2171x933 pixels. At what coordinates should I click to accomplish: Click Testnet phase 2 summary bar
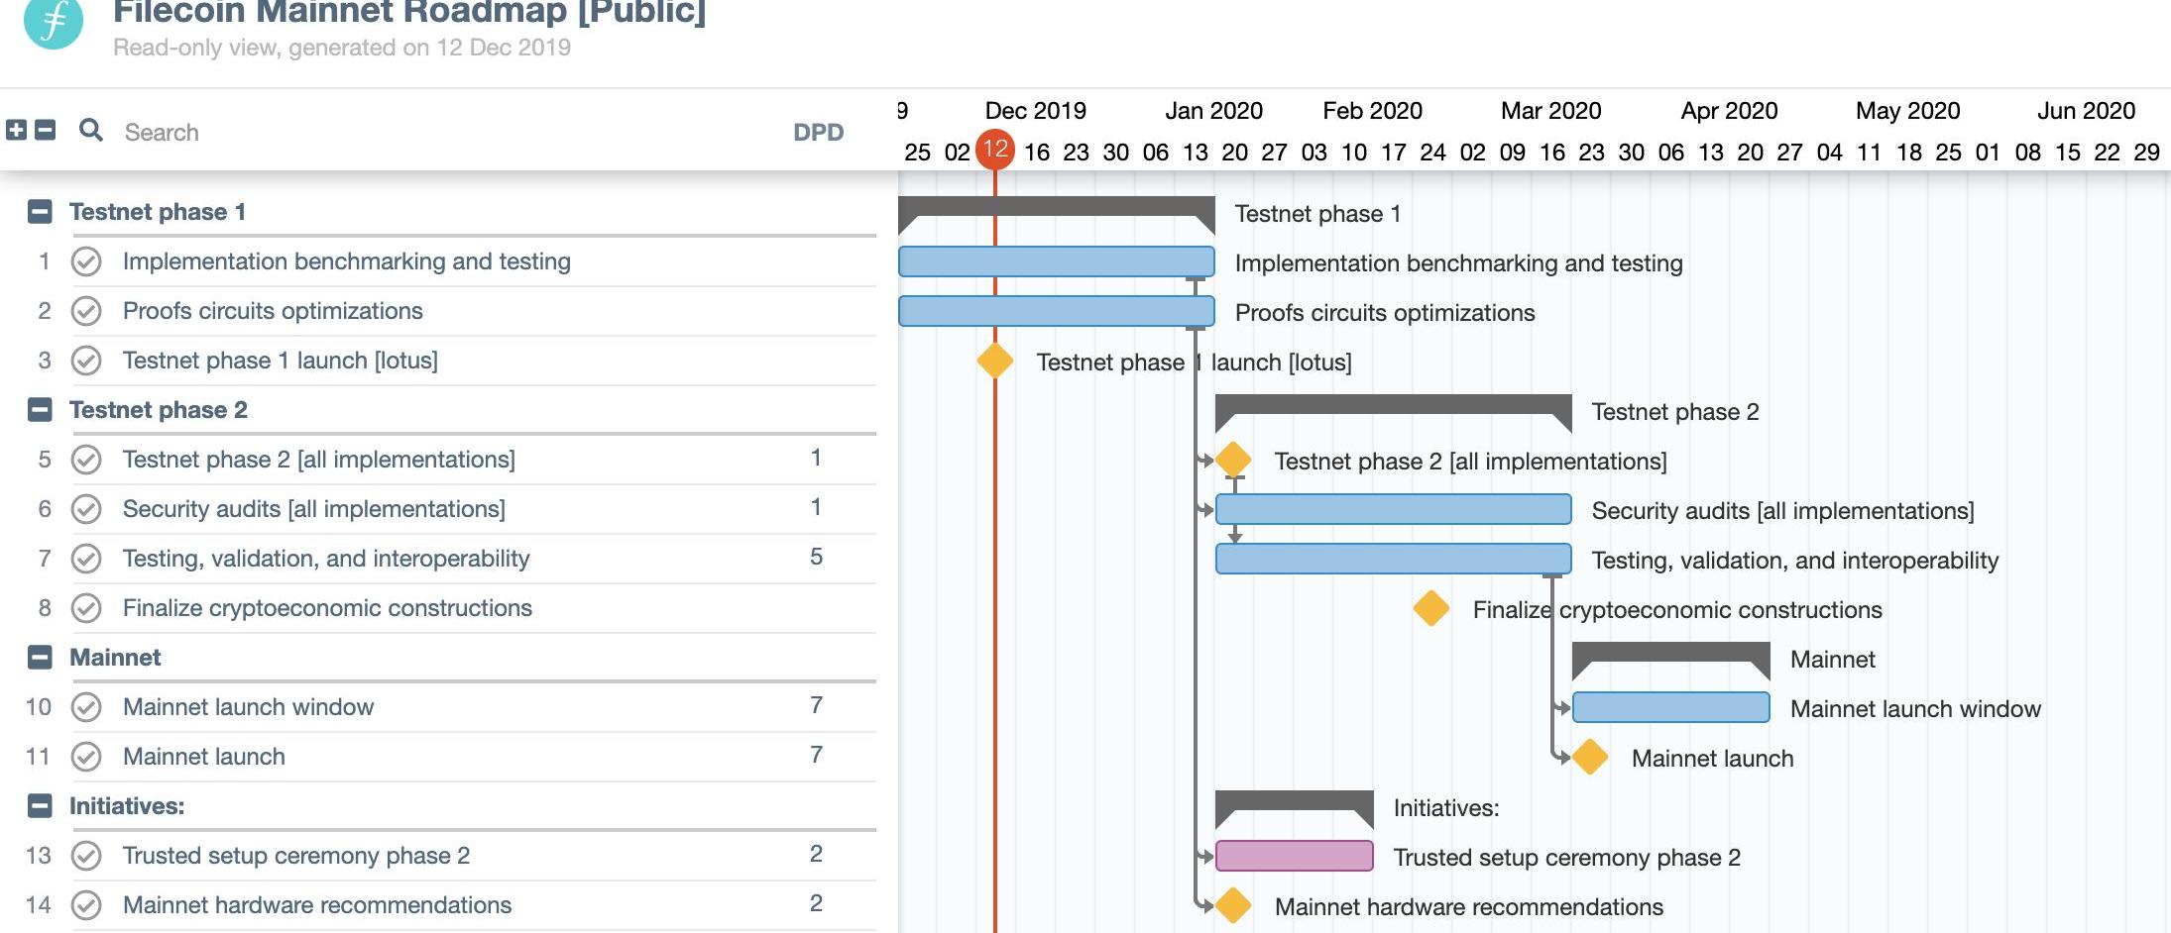1394,405
